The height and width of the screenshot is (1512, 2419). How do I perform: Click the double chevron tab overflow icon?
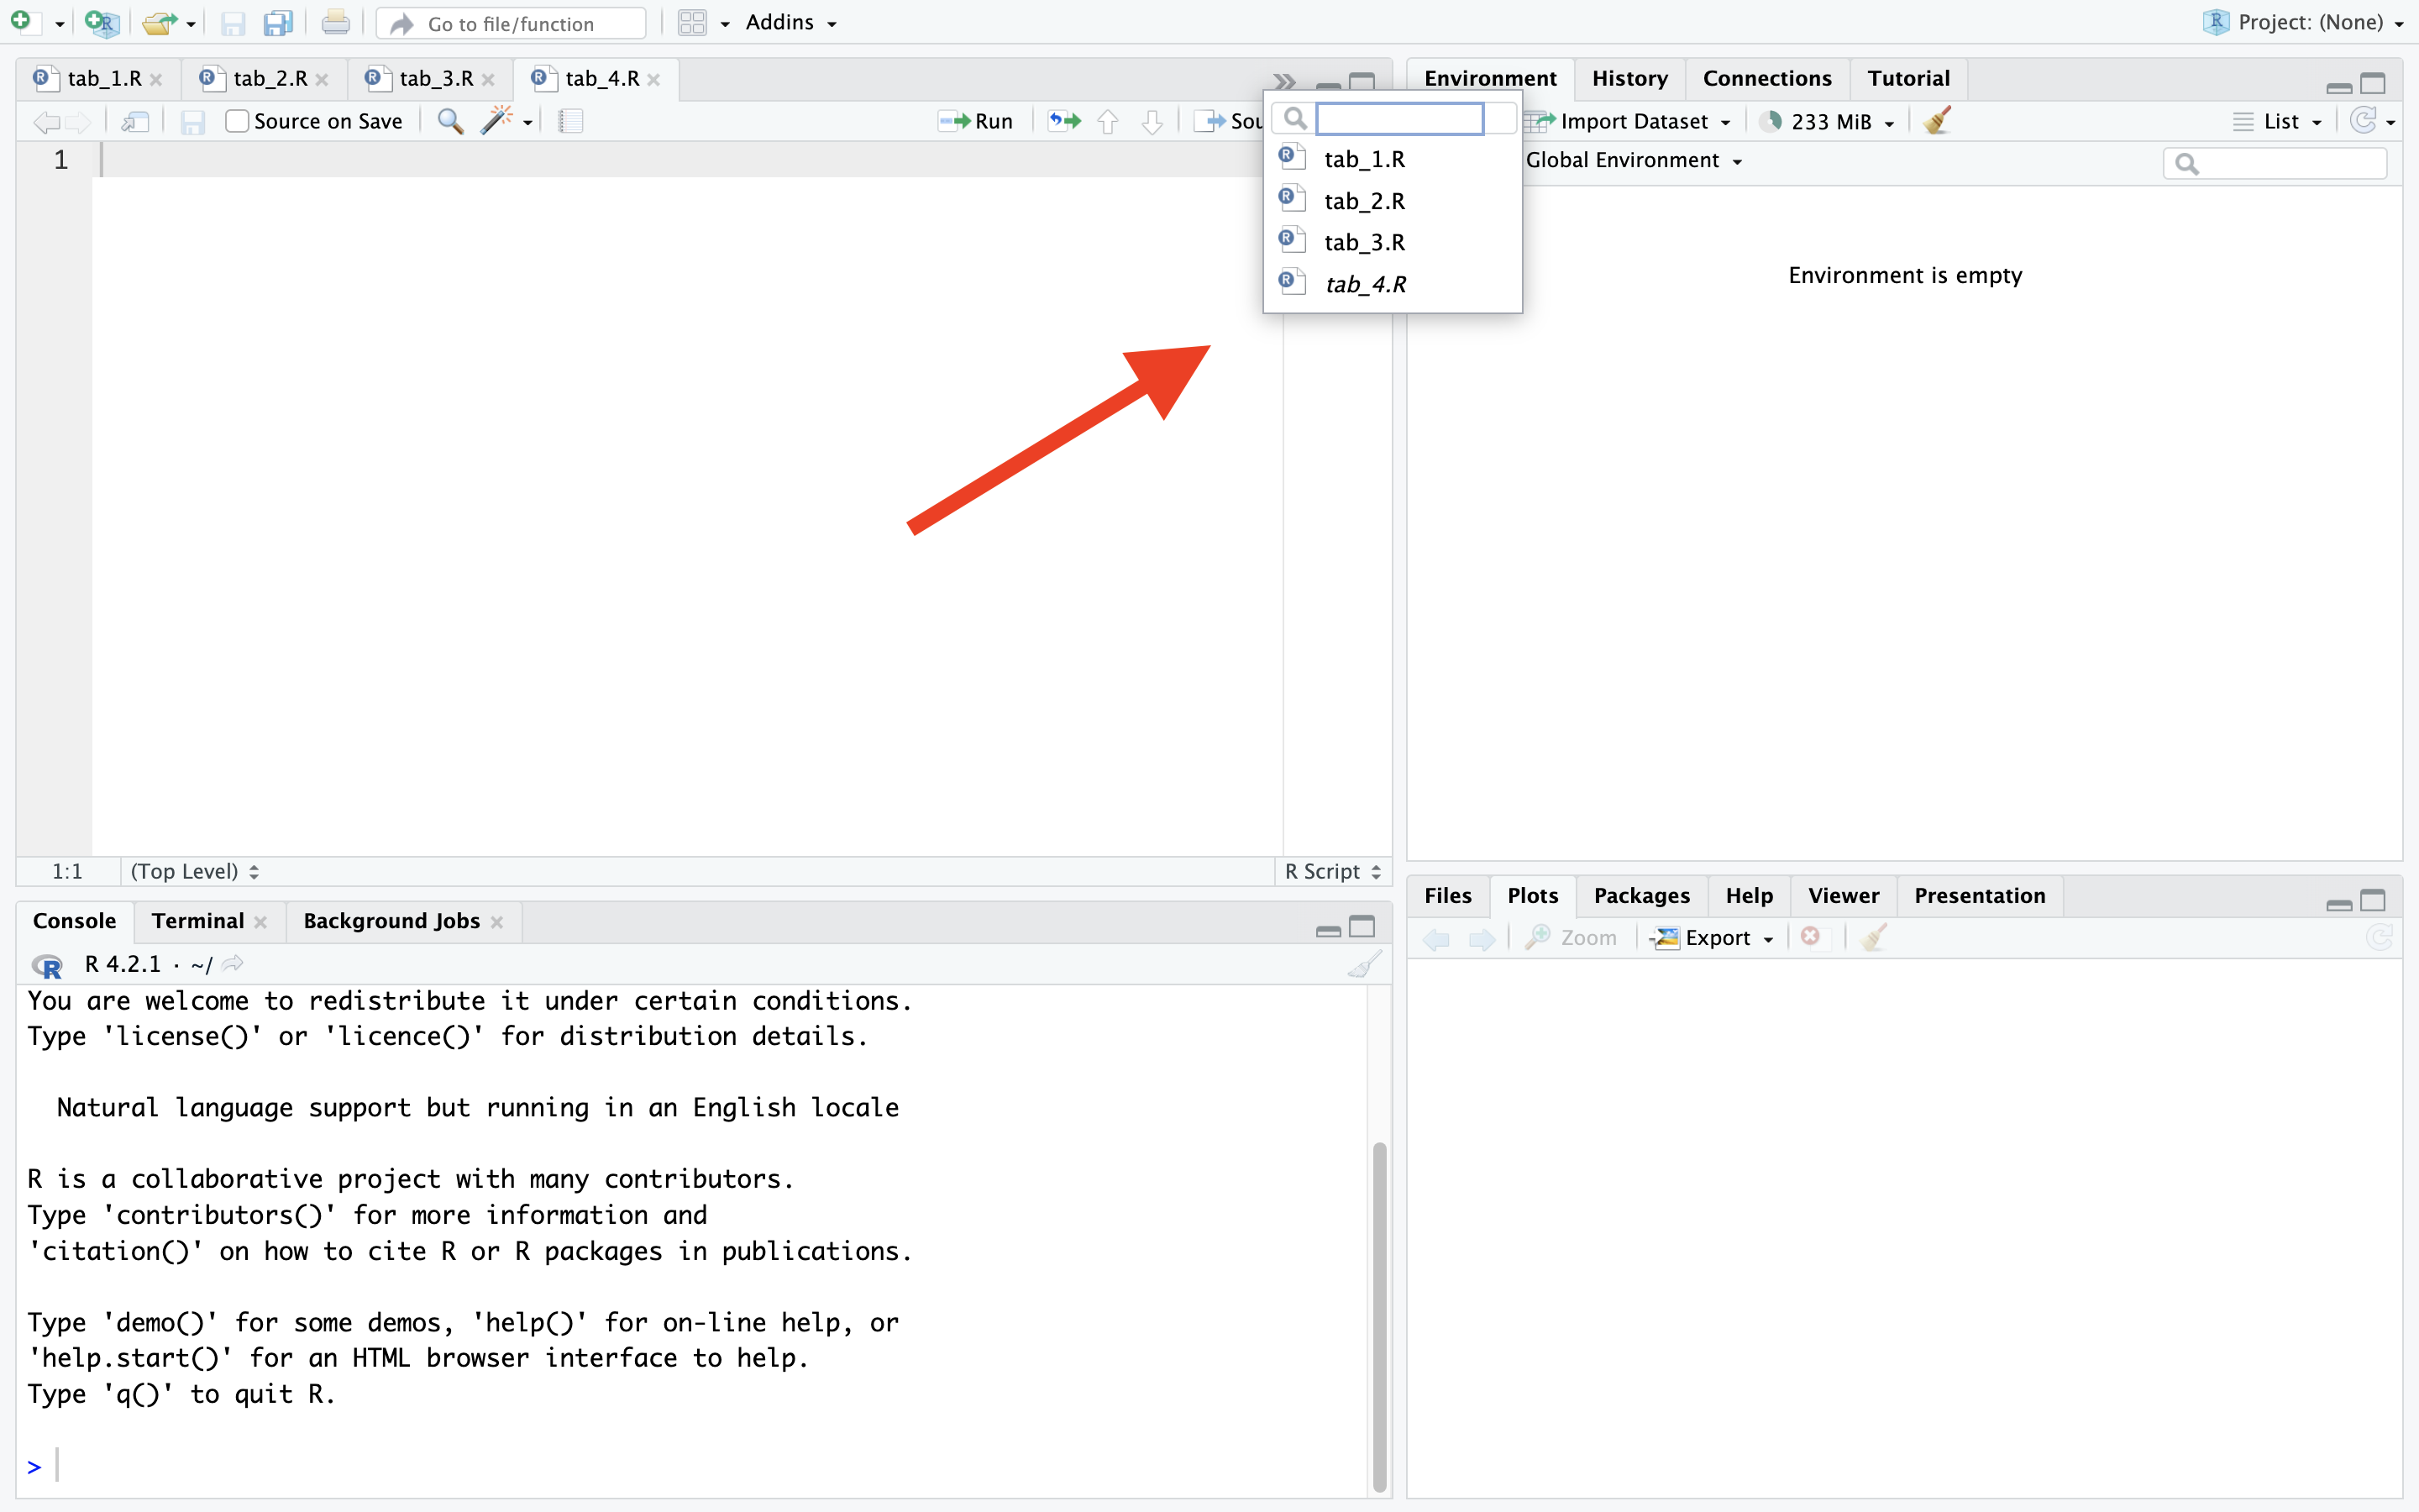click(1284, 81)
